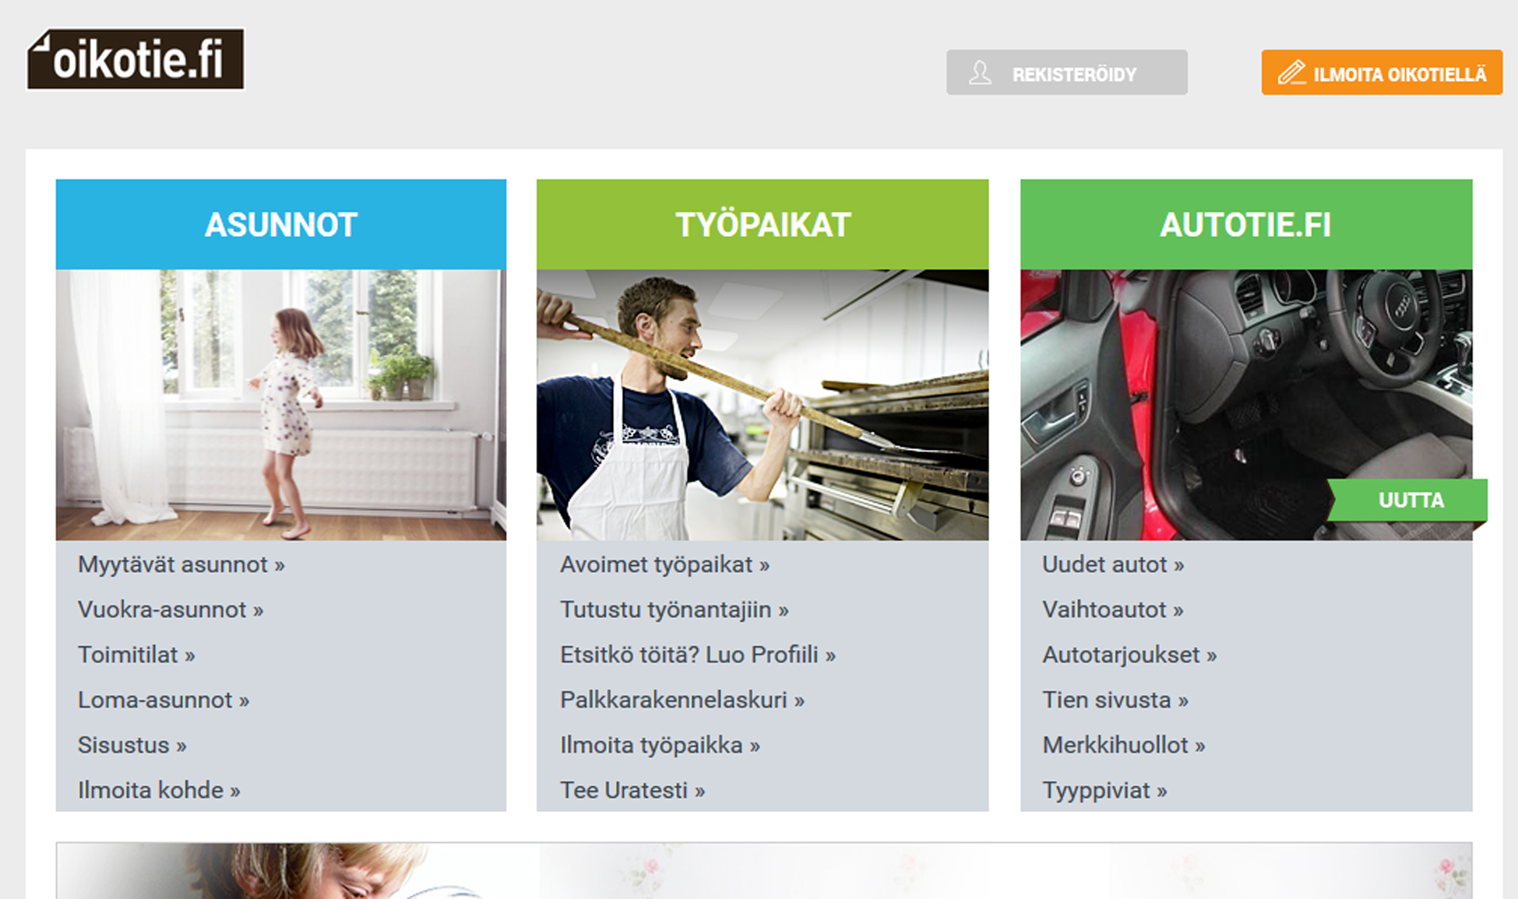Click the green Uutta ribbon badge
Image resolution: width=1518 pixels, height=899 pixels.
[x=1408, y=500]
